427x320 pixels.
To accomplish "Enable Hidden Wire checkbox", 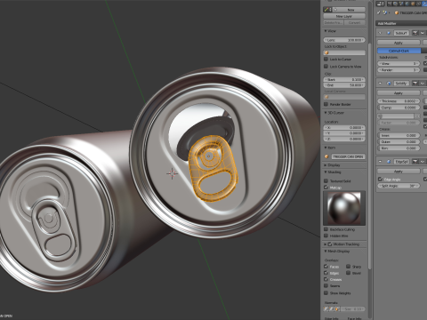I will click(x=326, y=236).
